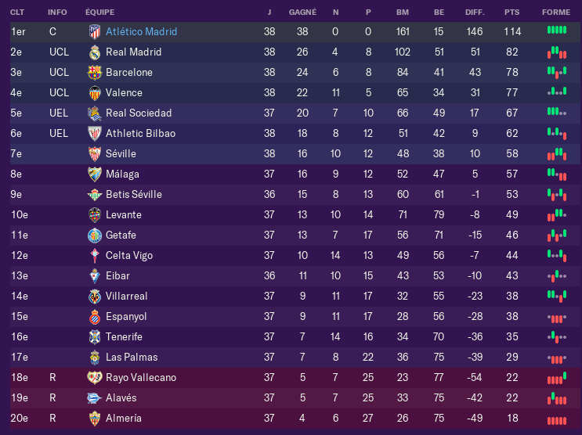Click the Atlético Madrid club crest
Image resolution: width=582 pixels, height=435 pixels.
click(95, 32)
